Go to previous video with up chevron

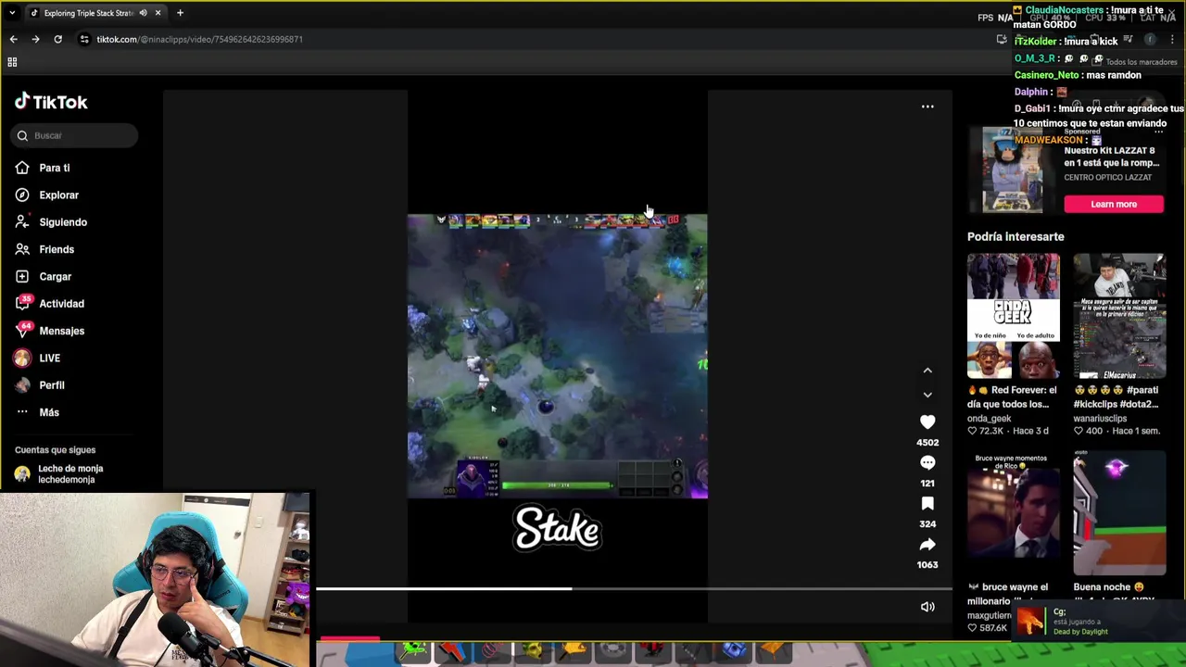coord(927,371)
